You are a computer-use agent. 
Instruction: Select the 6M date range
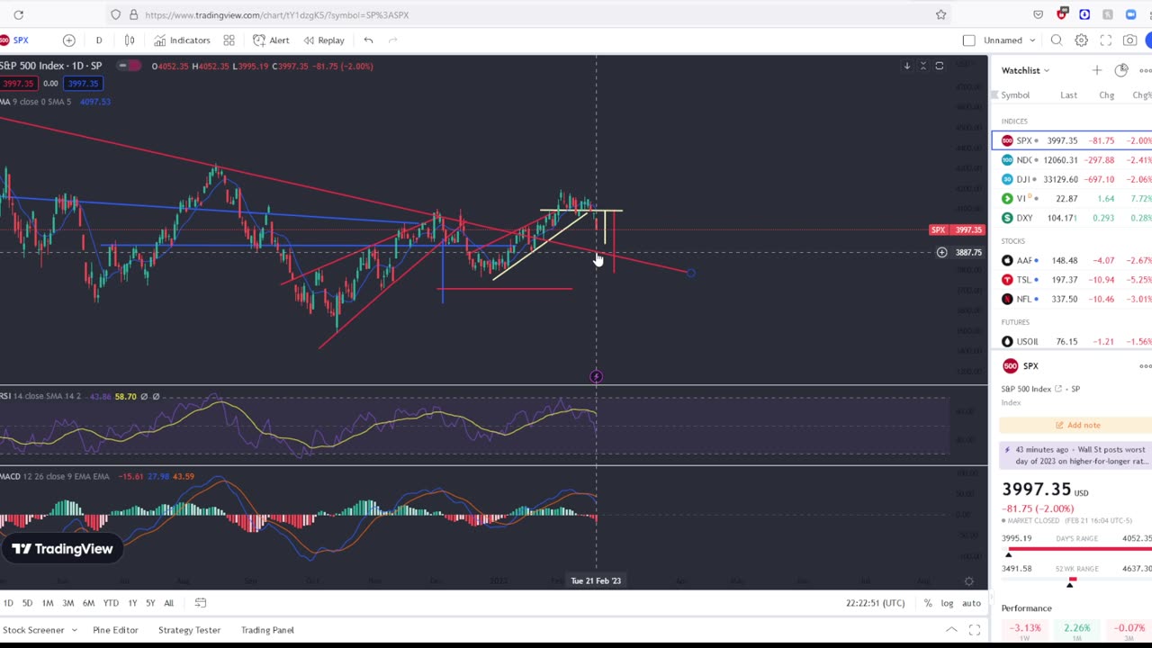click(x=88, y=603)
